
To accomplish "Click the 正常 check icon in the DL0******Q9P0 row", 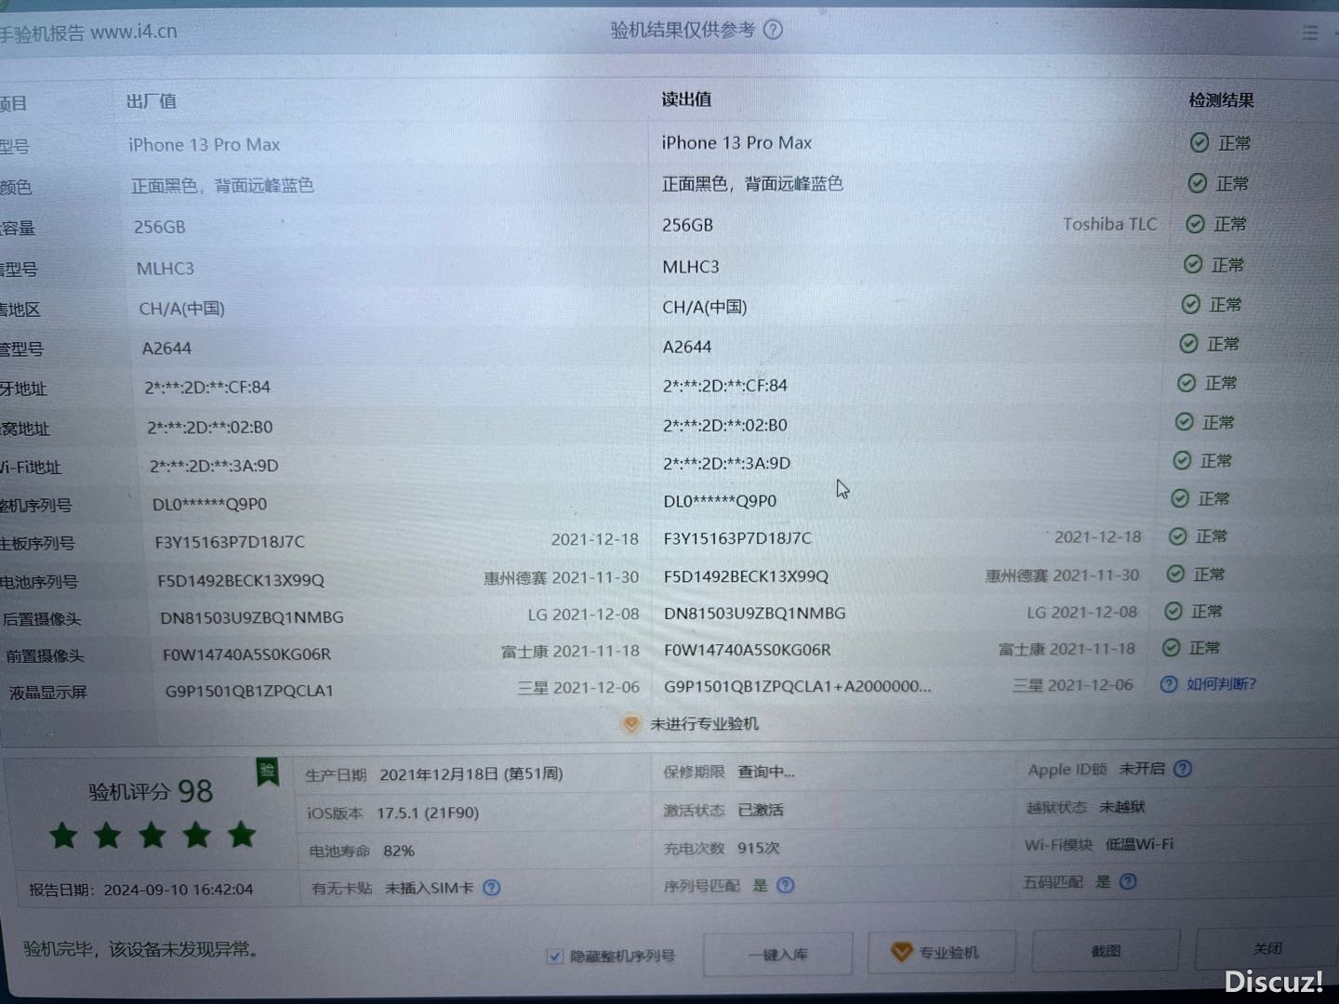I will pyautogui.click(x=1180, y=498).
